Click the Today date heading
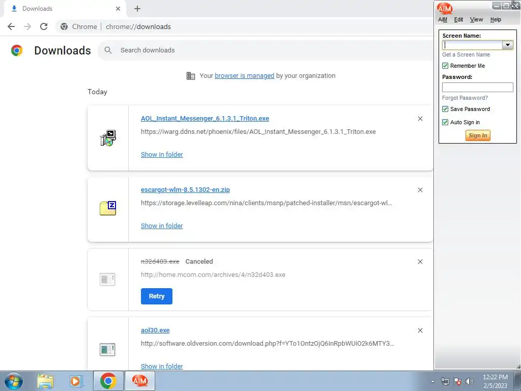The height and width of the screenshot is (391, 521). coord(97,92)
